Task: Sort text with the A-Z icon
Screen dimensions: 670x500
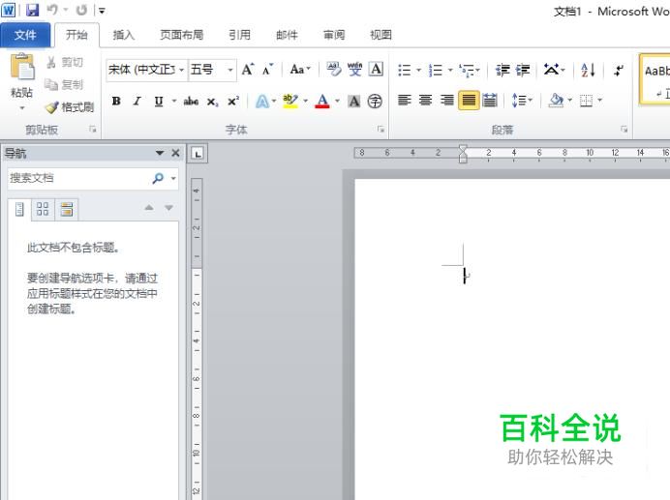Action: [588, 70]
